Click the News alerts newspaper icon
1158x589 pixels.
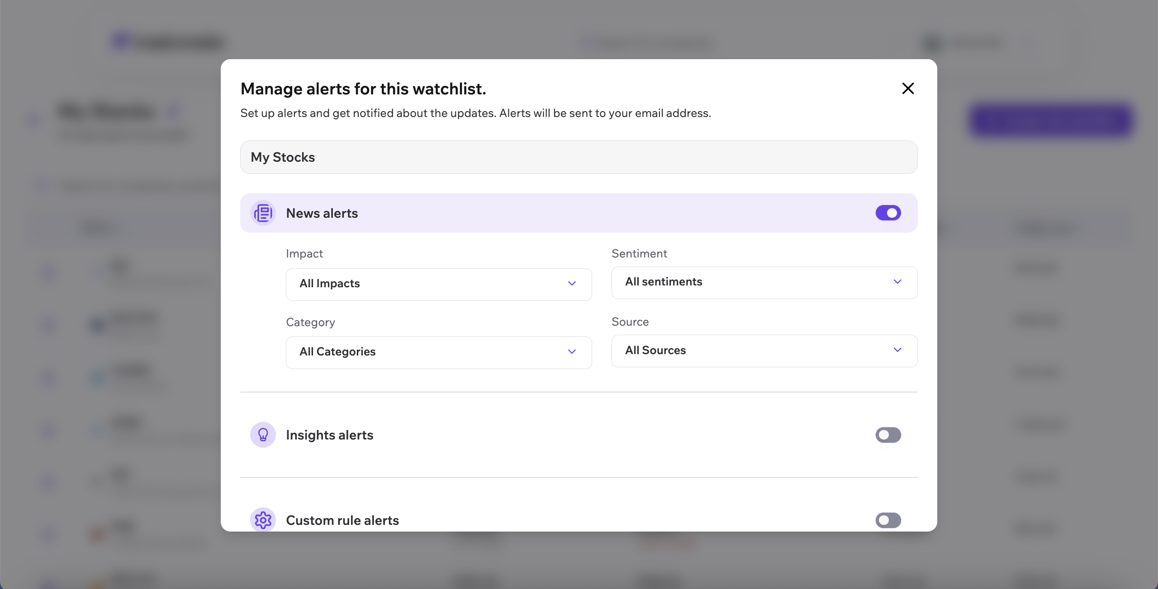tap(263, 213)
